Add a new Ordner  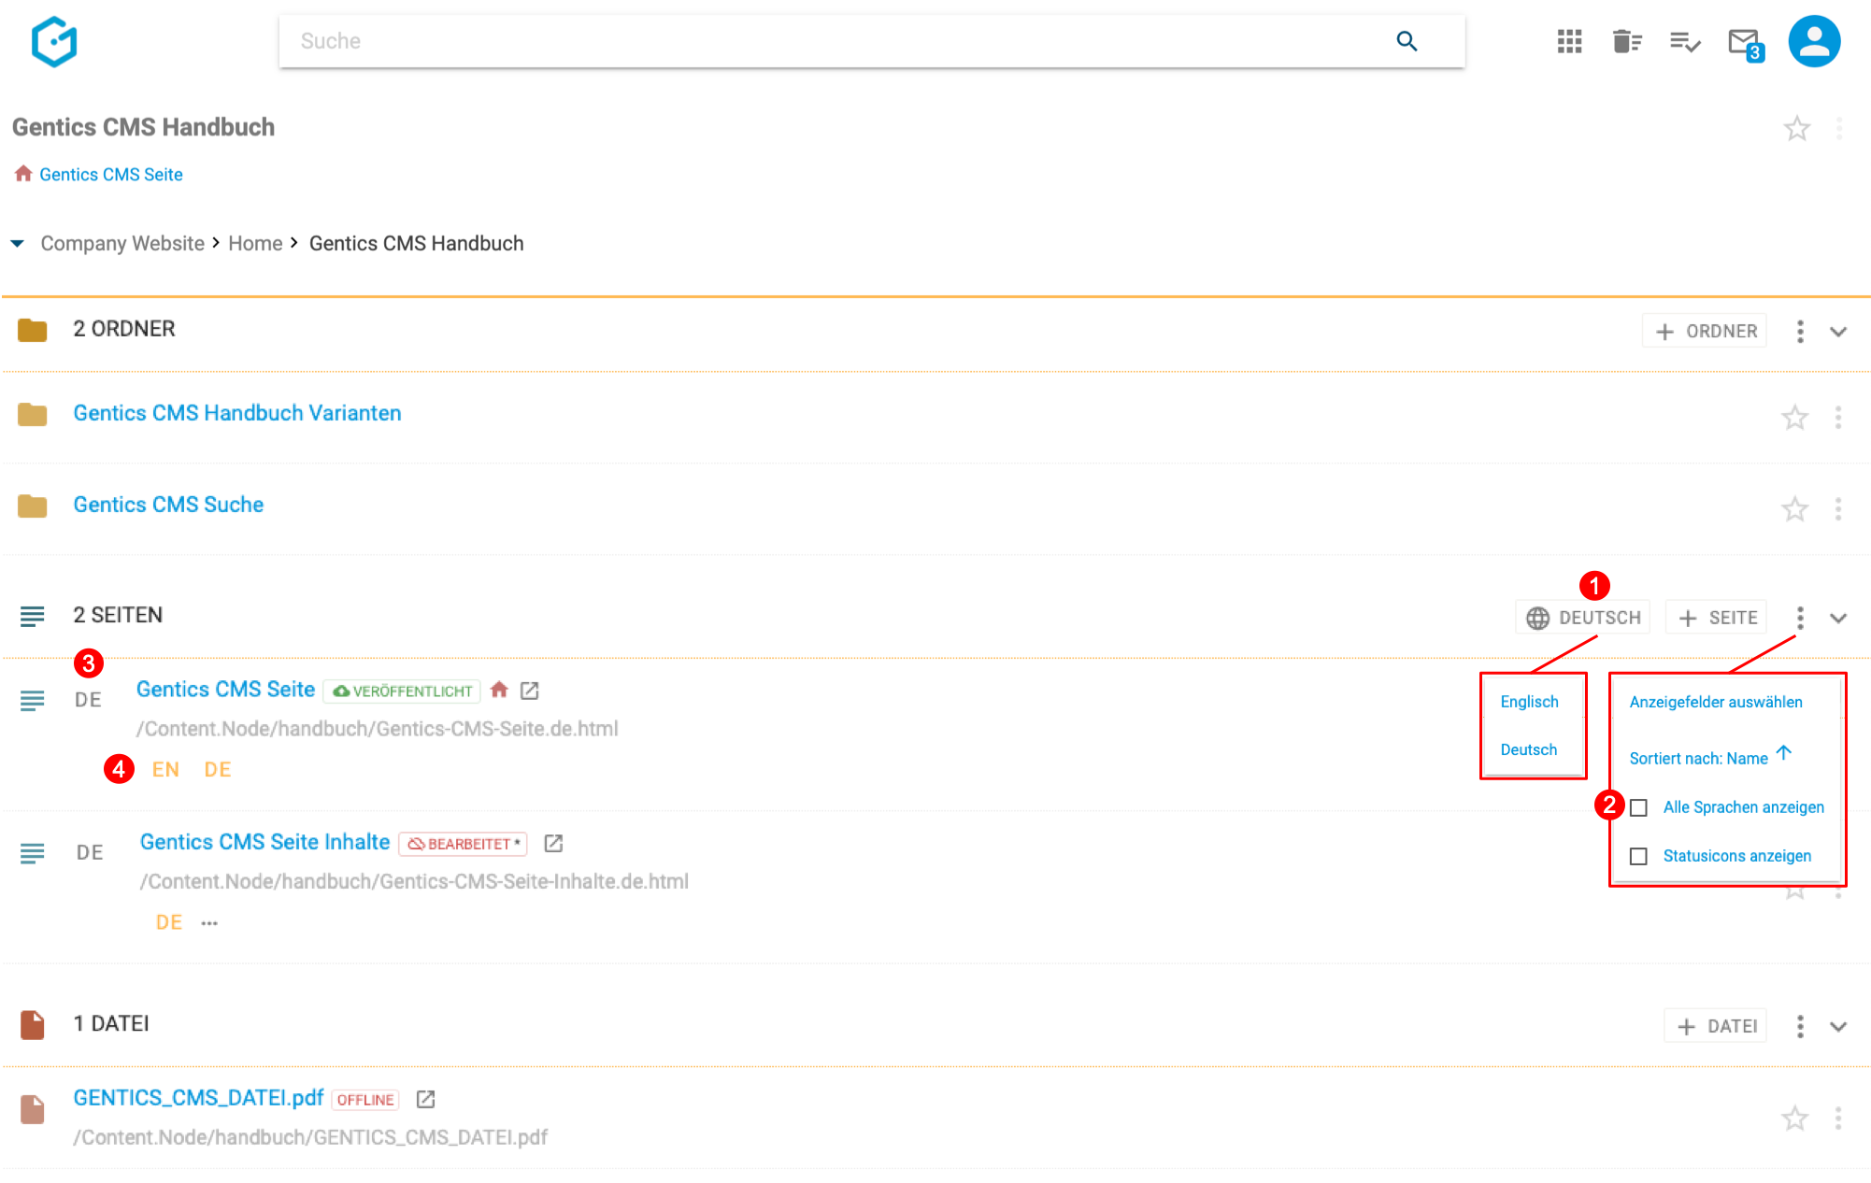1706,331
